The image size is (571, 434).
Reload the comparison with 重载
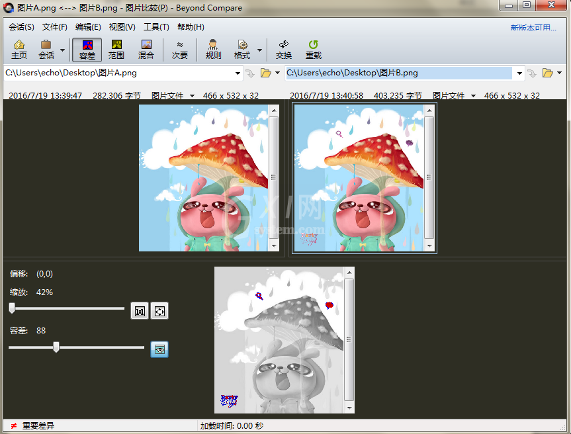pos(313,50)
